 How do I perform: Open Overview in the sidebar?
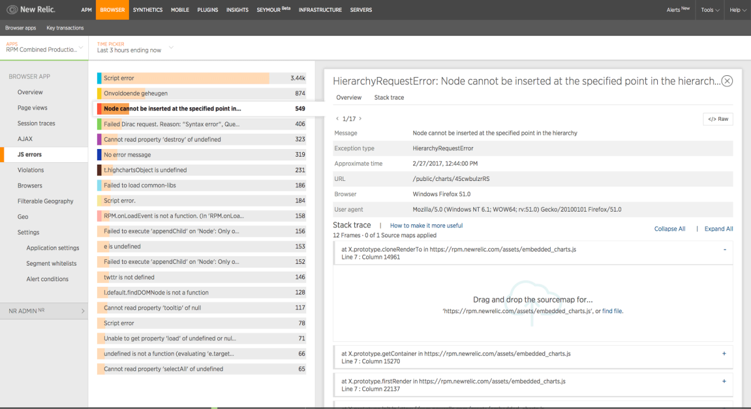point(30,93)
